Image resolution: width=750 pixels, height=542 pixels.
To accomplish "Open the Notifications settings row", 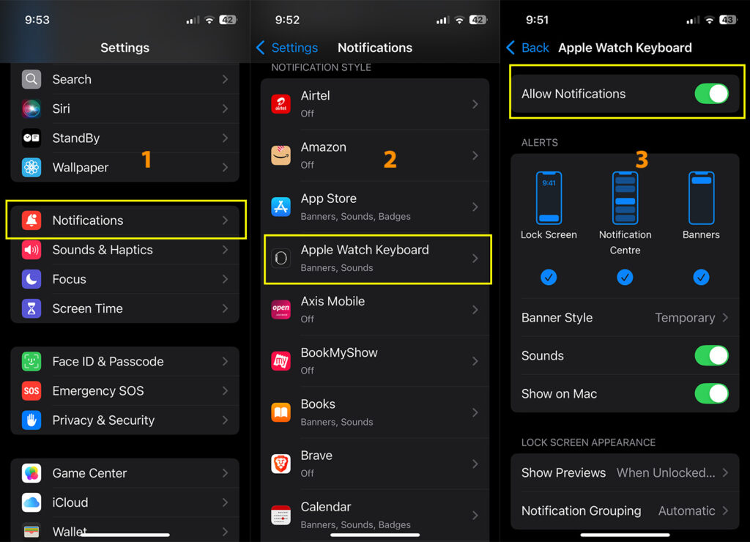I will point(125,220).
